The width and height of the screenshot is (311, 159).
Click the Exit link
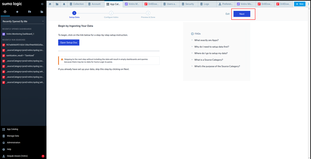tap(228, 14)
